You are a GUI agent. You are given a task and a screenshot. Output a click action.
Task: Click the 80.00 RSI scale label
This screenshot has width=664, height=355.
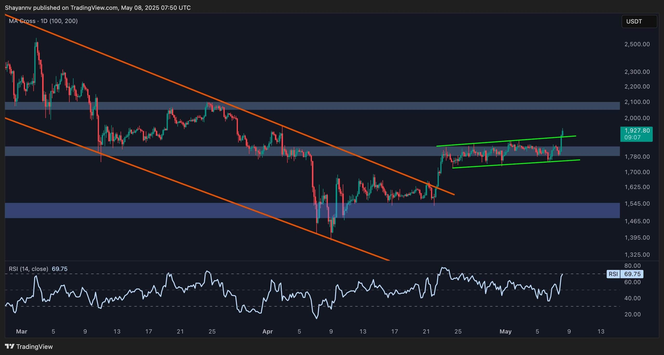click(632, 266)
